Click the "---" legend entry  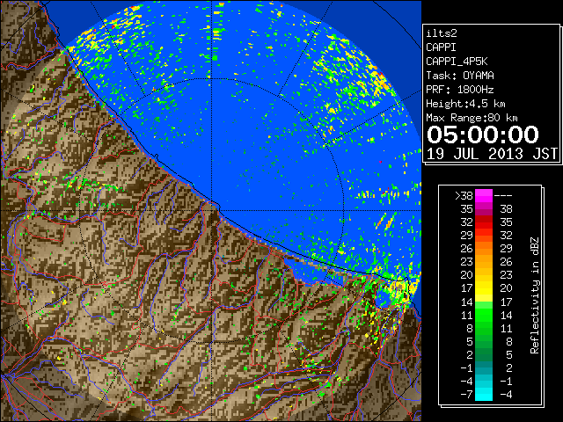pos(503,196)
